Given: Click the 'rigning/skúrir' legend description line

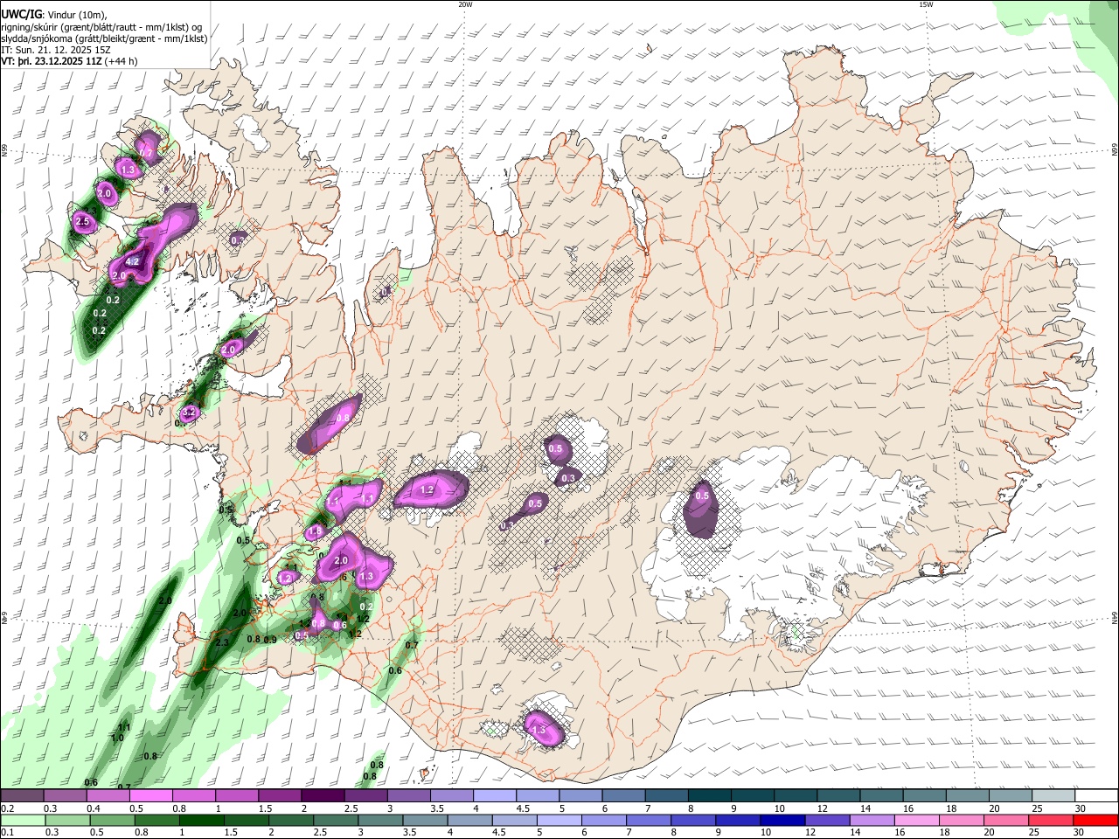Looking at the screenshot, I should [101, 27].
